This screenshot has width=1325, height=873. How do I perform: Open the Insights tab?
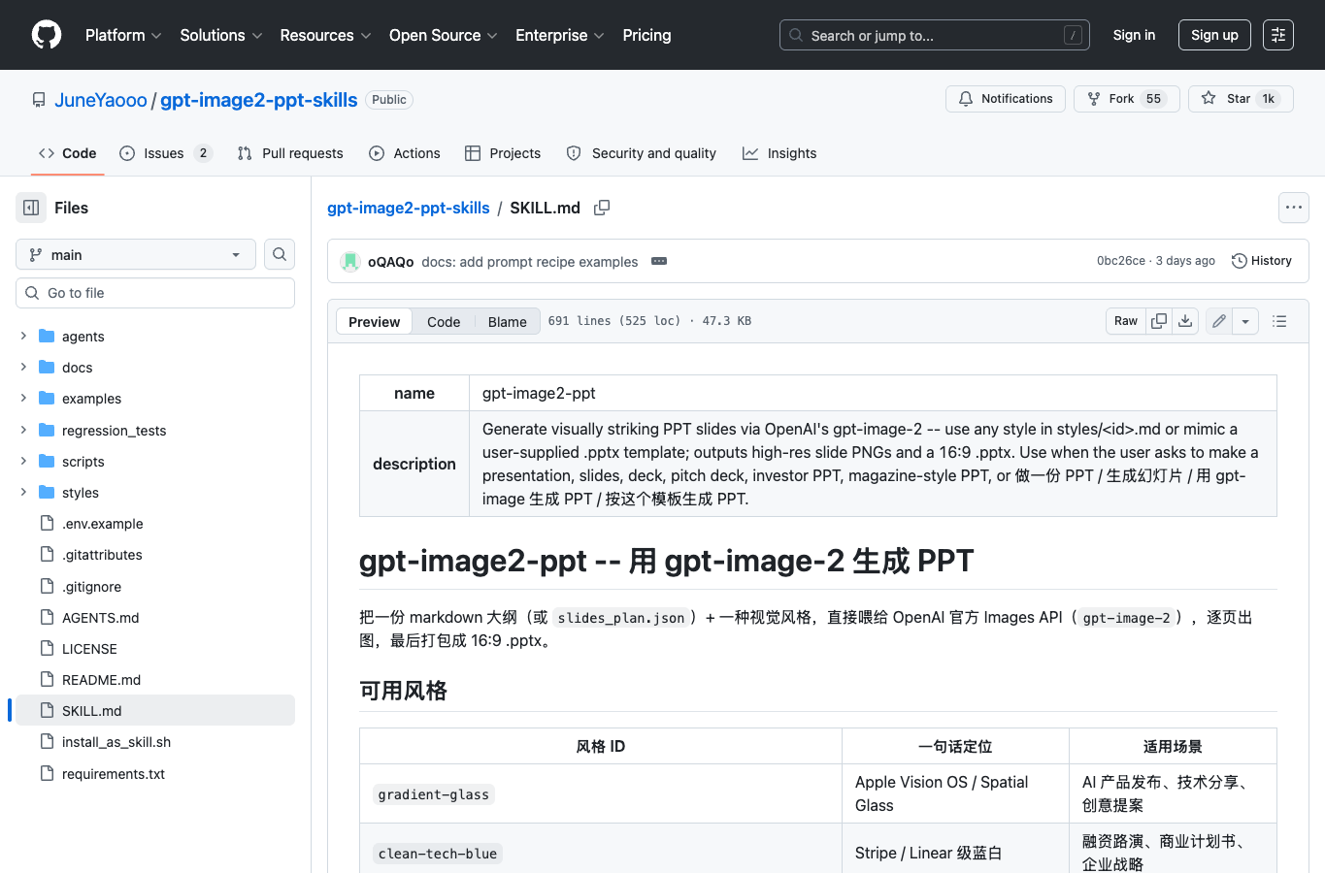[x=779, y=153]
